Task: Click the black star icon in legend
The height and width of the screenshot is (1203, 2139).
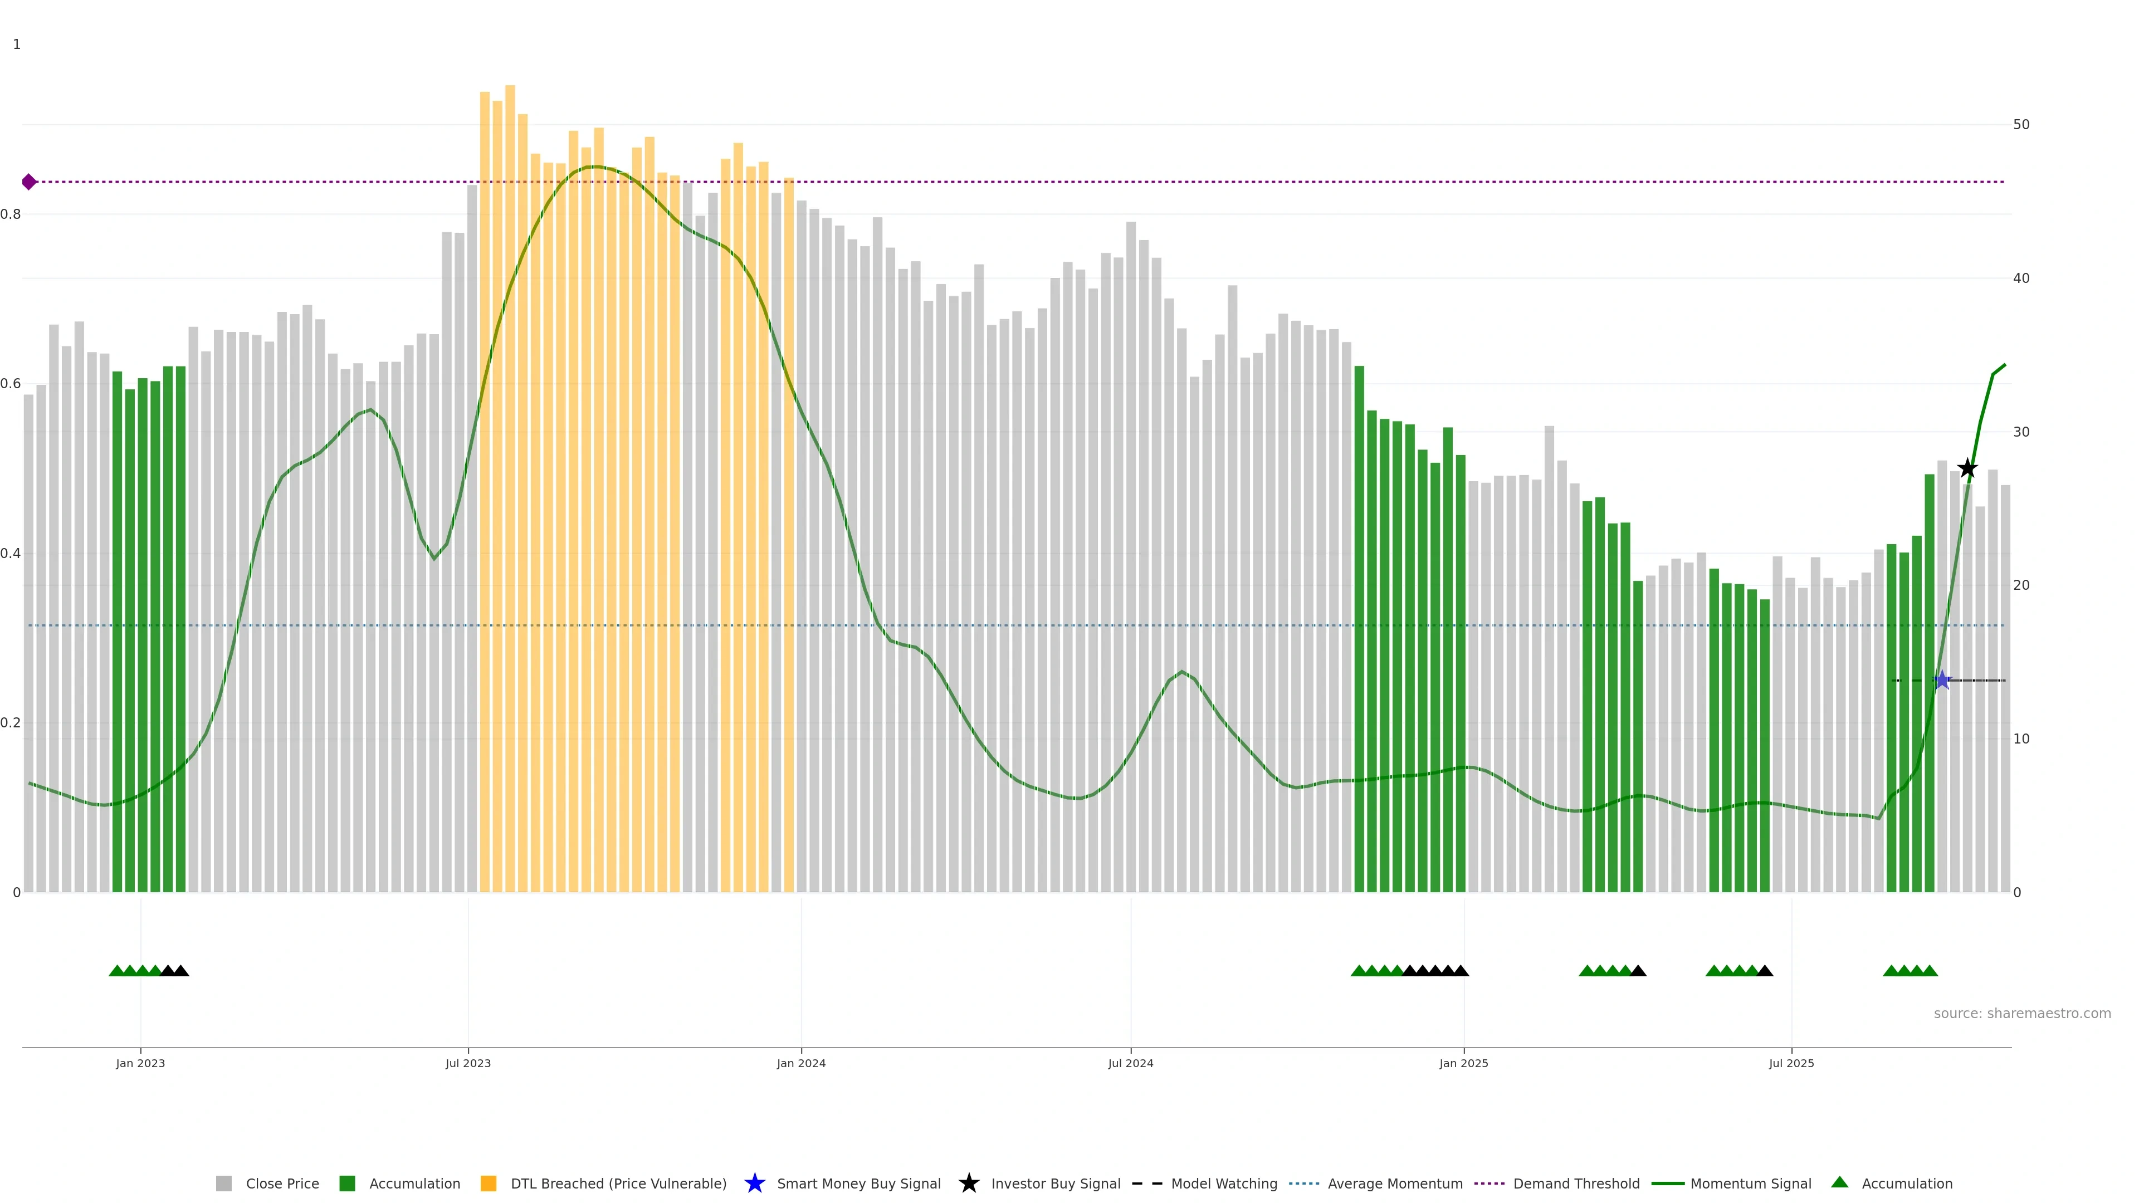Action: click(968, 1183)
